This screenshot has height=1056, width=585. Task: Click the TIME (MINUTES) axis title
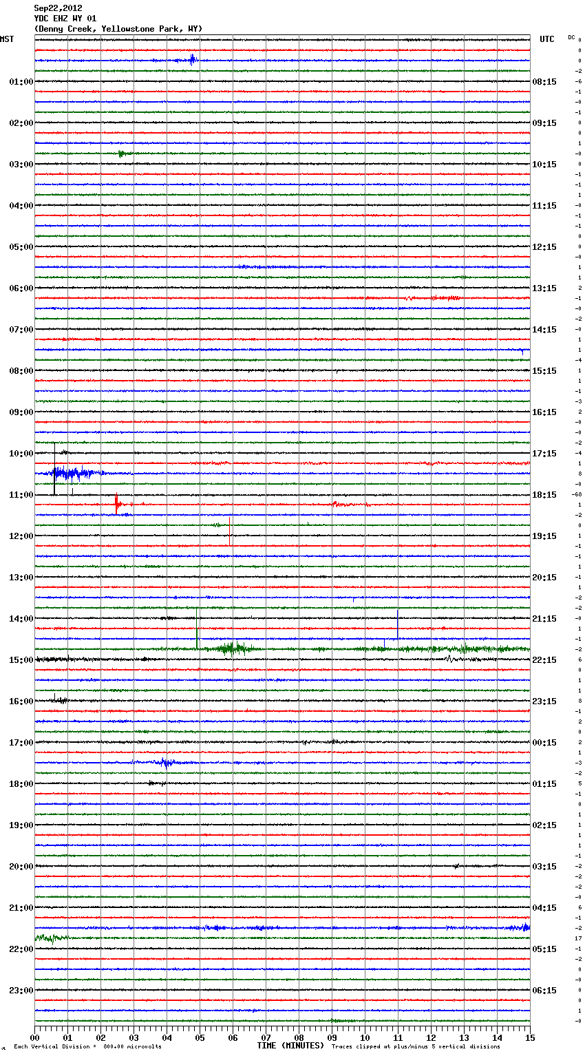[x=290, y=1046]
